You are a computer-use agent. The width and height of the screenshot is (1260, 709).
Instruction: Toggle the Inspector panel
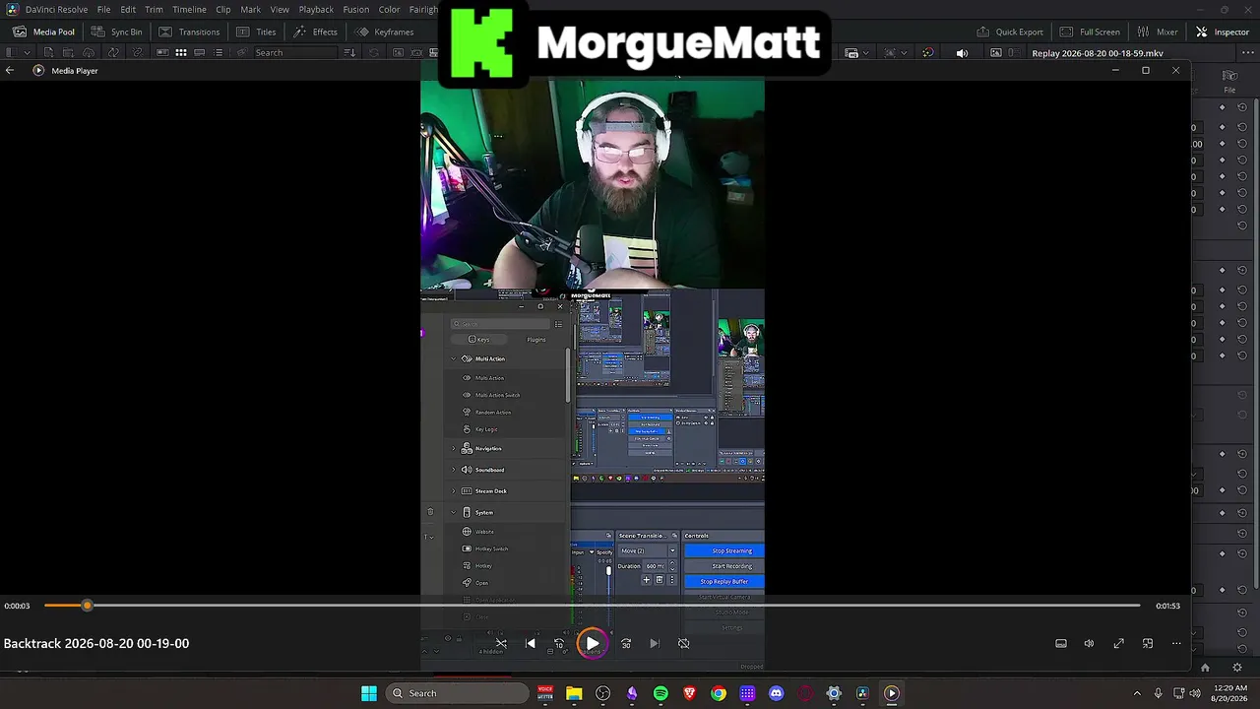tap(1222, 32)
